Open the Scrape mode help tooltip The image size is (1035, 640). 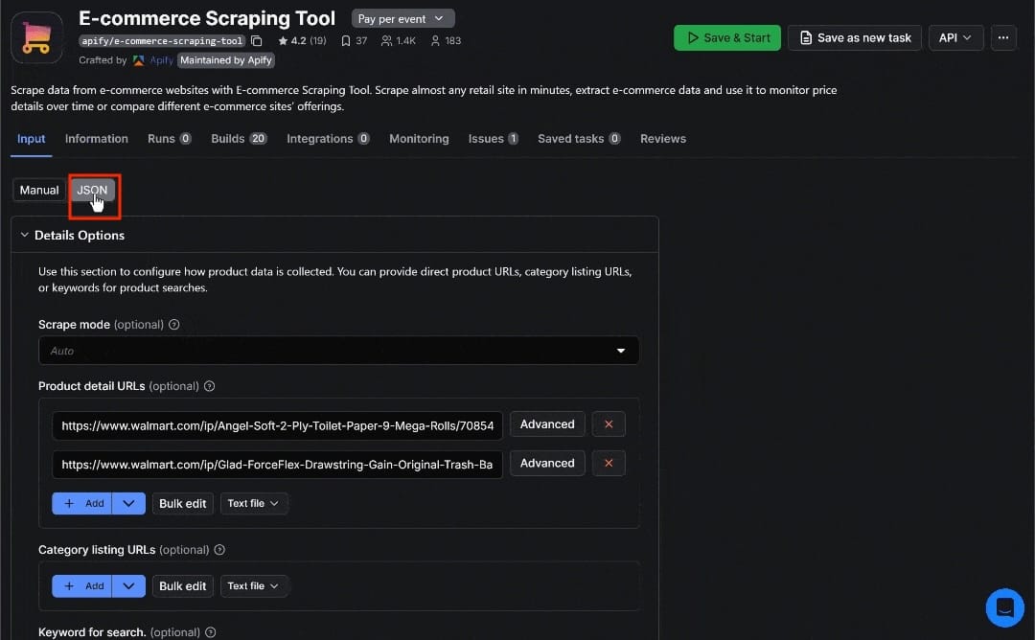[x=173, y=324]
